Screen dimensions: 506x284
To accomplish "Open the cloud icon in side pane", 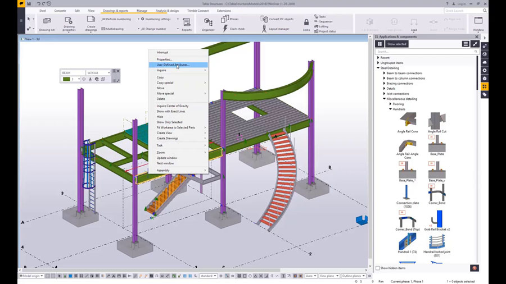I will click(x=485, y=62).
